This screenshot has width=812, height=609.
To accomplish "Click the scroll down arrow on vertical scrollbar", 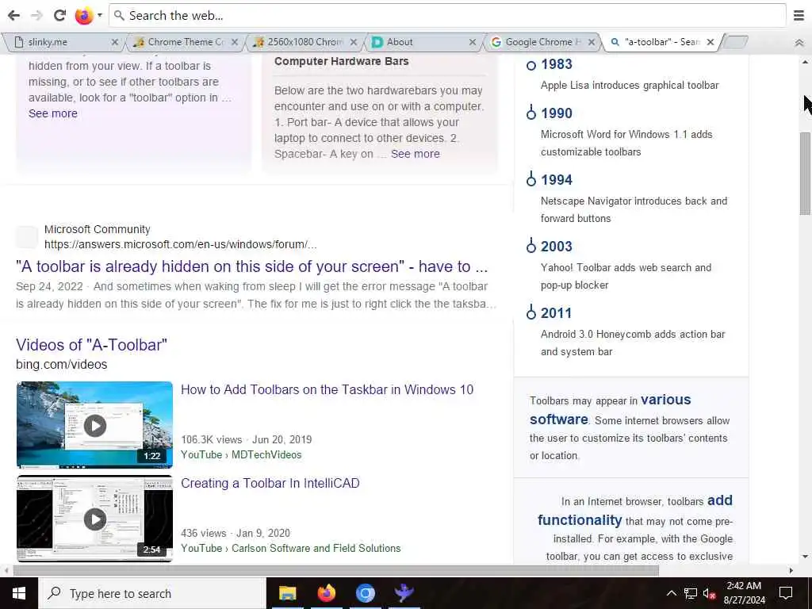I will pos(805,557).
